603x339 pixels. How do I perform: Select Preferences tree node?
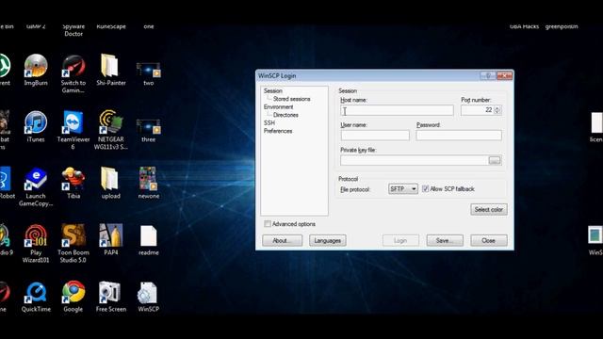278,131
